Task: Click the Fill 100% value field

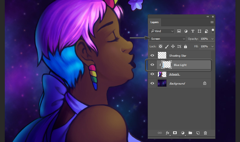Action: 204,46
